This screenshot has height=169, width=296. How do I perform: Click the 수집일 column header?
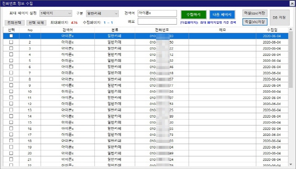pos(272,30)
